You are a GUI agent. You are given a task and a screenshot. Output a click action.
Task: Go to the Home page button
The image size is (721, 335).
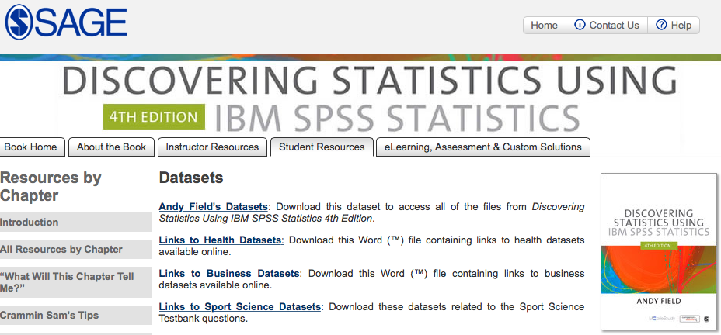[x=545, y=26]
